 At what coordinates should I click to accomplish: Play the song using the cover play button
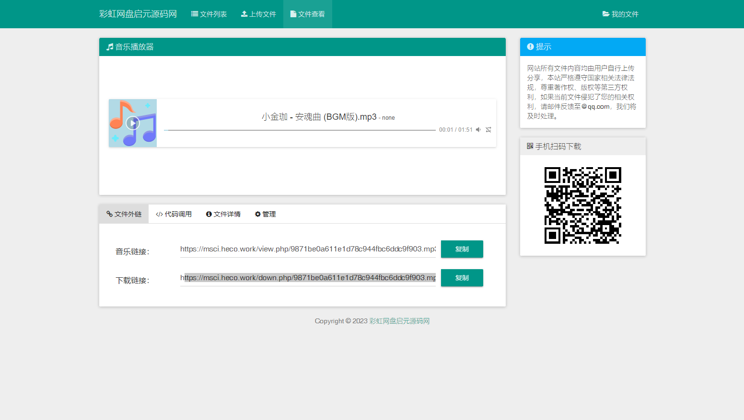(x=133, y=123)
